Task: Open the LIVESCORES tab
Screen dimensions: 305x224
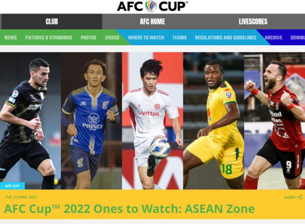Action: click(253, 21)
